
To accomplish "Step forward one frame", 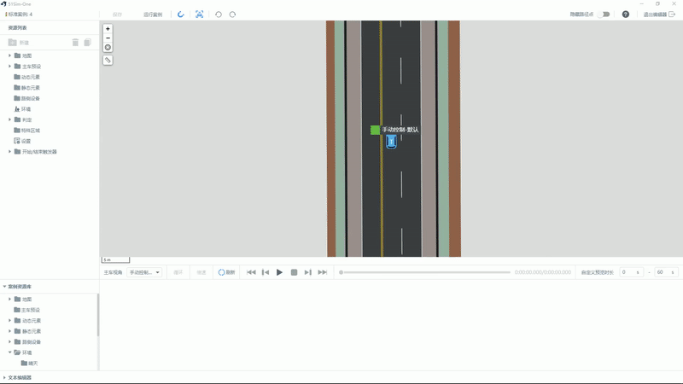I will coord(308,272).
